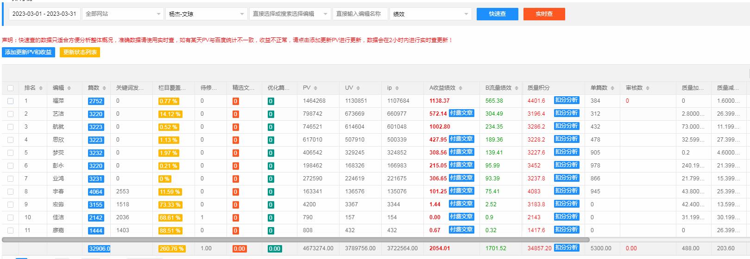750x259 pixels.
Task: Click 快速查 search button
Action: (498, 14)
